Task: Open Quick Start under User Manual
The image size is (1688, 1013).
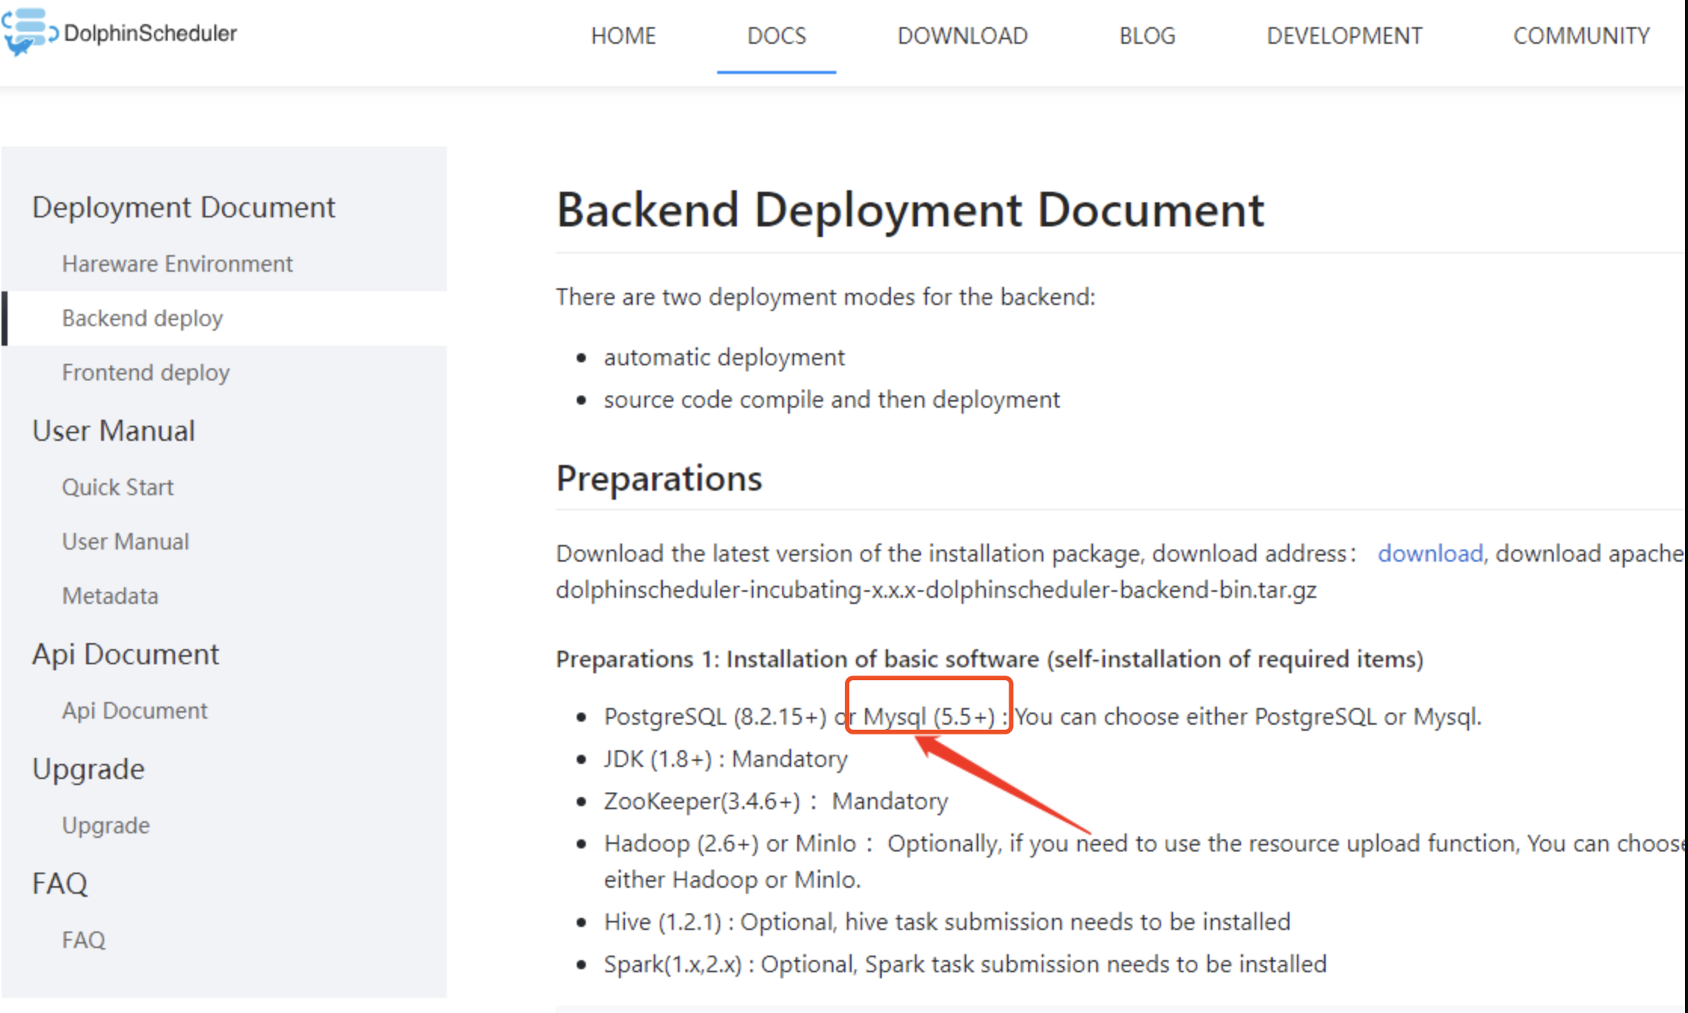Action: pyautogui.click(x=117, y=487)
